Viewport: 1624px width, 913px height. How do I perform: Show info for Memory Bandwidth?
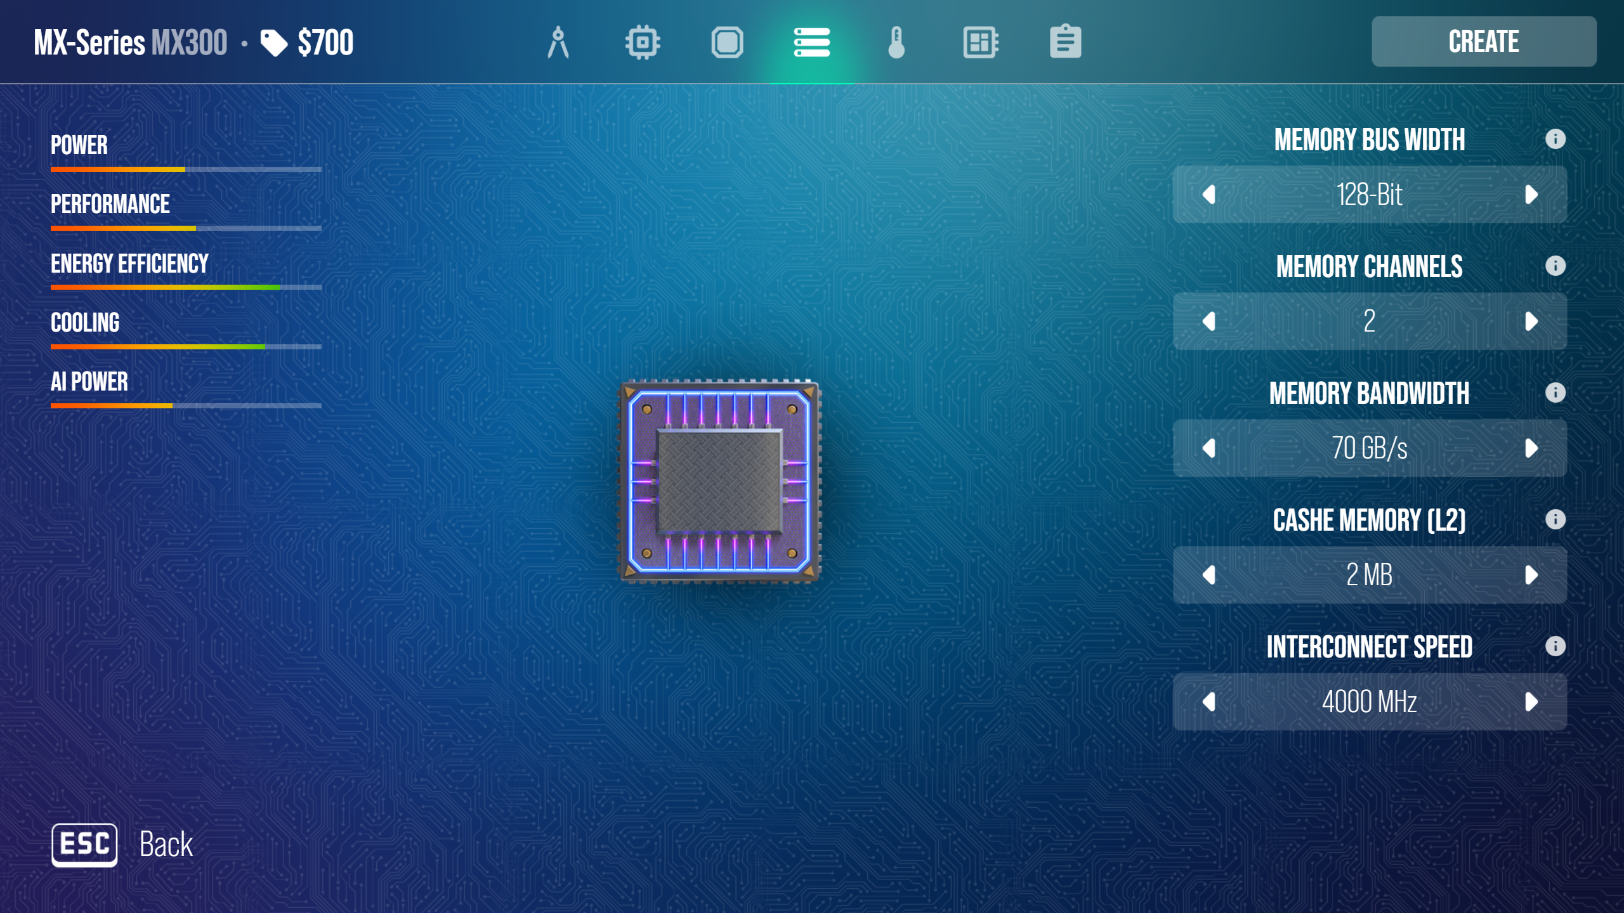tap(1555, 392)
